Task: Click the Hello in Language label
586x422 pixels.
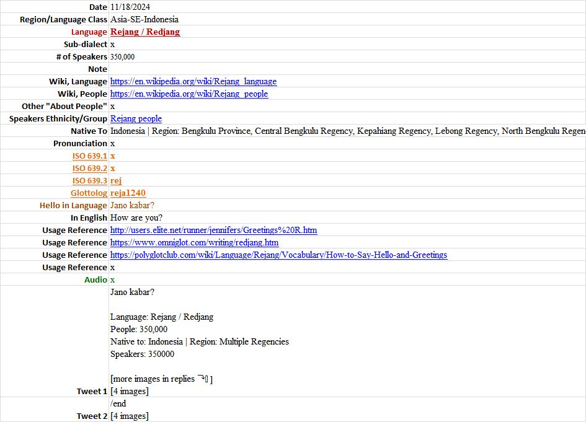Action: [73, 205]
